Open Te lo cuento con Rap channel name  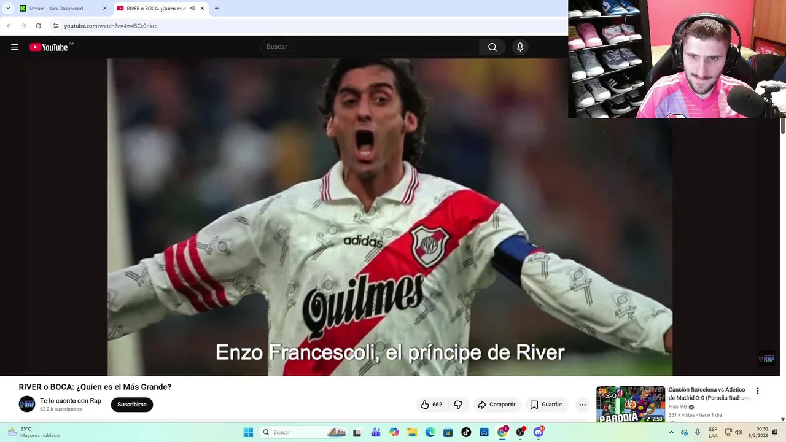pyautogui.click(x=71, y=401)
